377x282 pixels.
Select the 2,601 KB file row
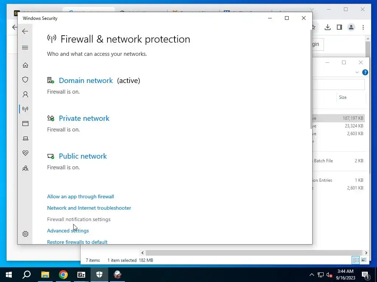click(x=339, y=188)
